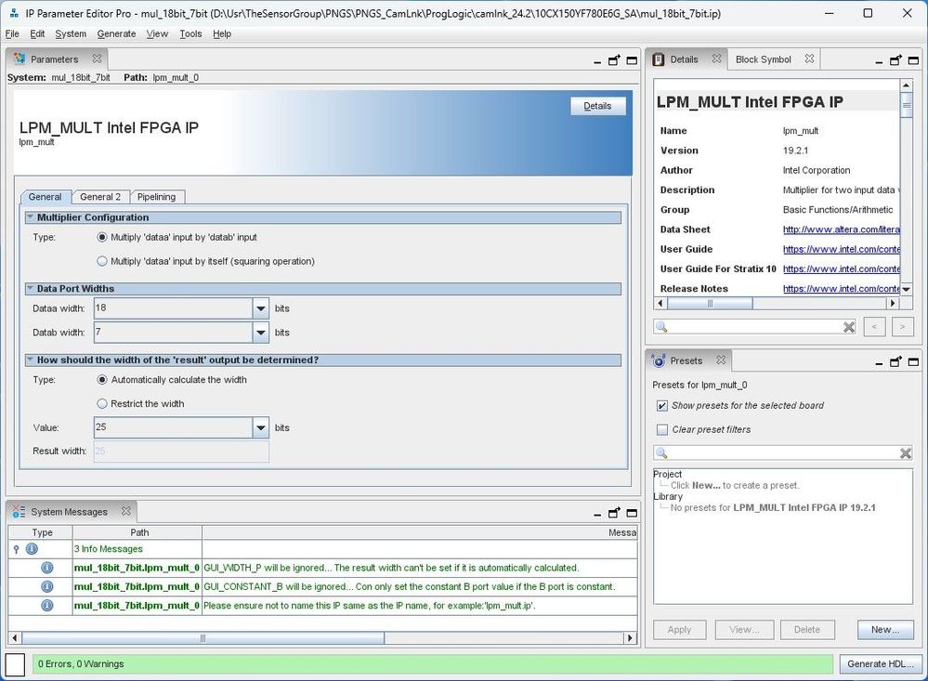Screen dimensions: 928x681
Task: Choose Automatically calculate the width
Action: point(102,380)
